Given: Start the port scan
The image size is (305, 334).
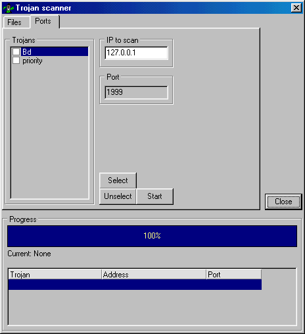Looking at the screenshot, I should point(154,196).
